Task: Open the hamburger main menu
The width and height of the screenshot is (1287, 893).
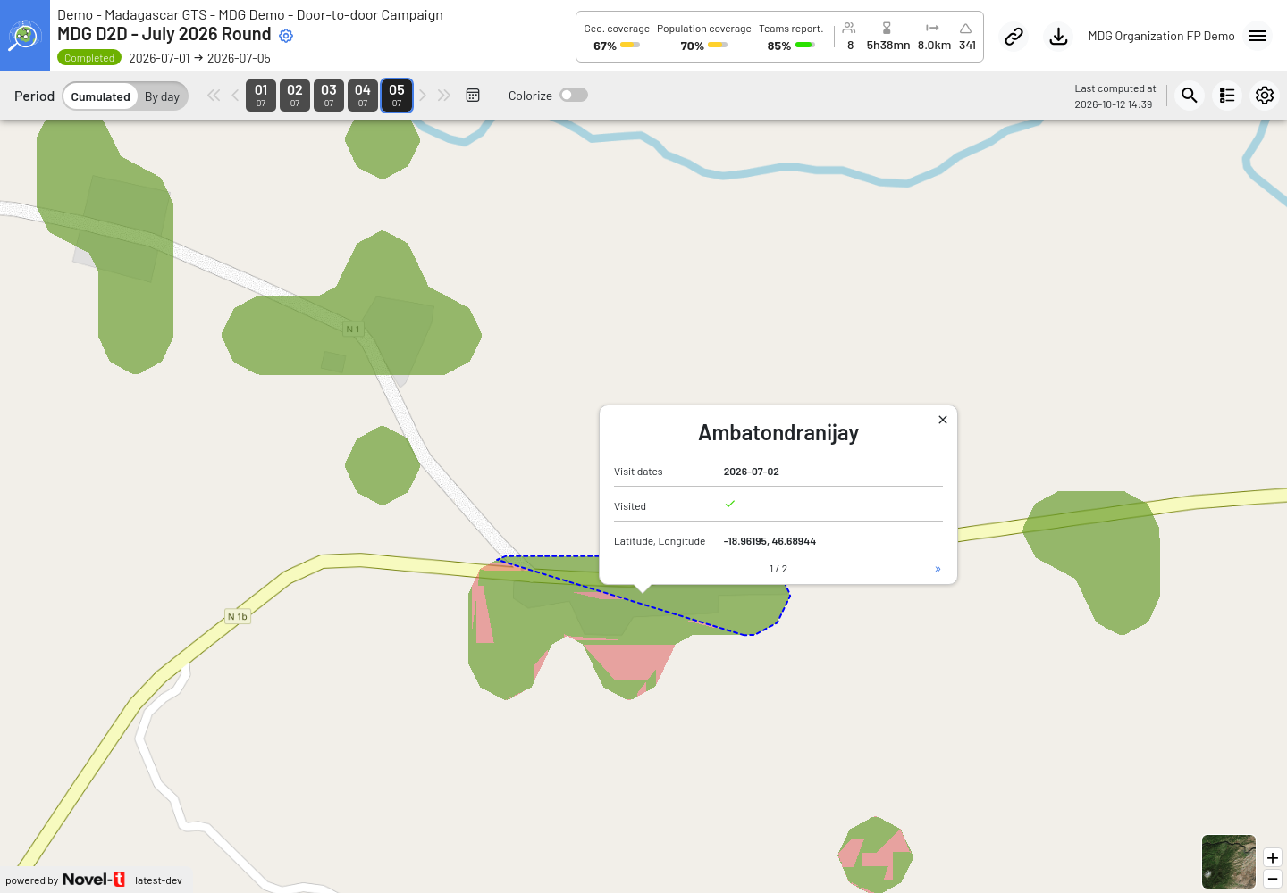Action: click(1258, 37)
